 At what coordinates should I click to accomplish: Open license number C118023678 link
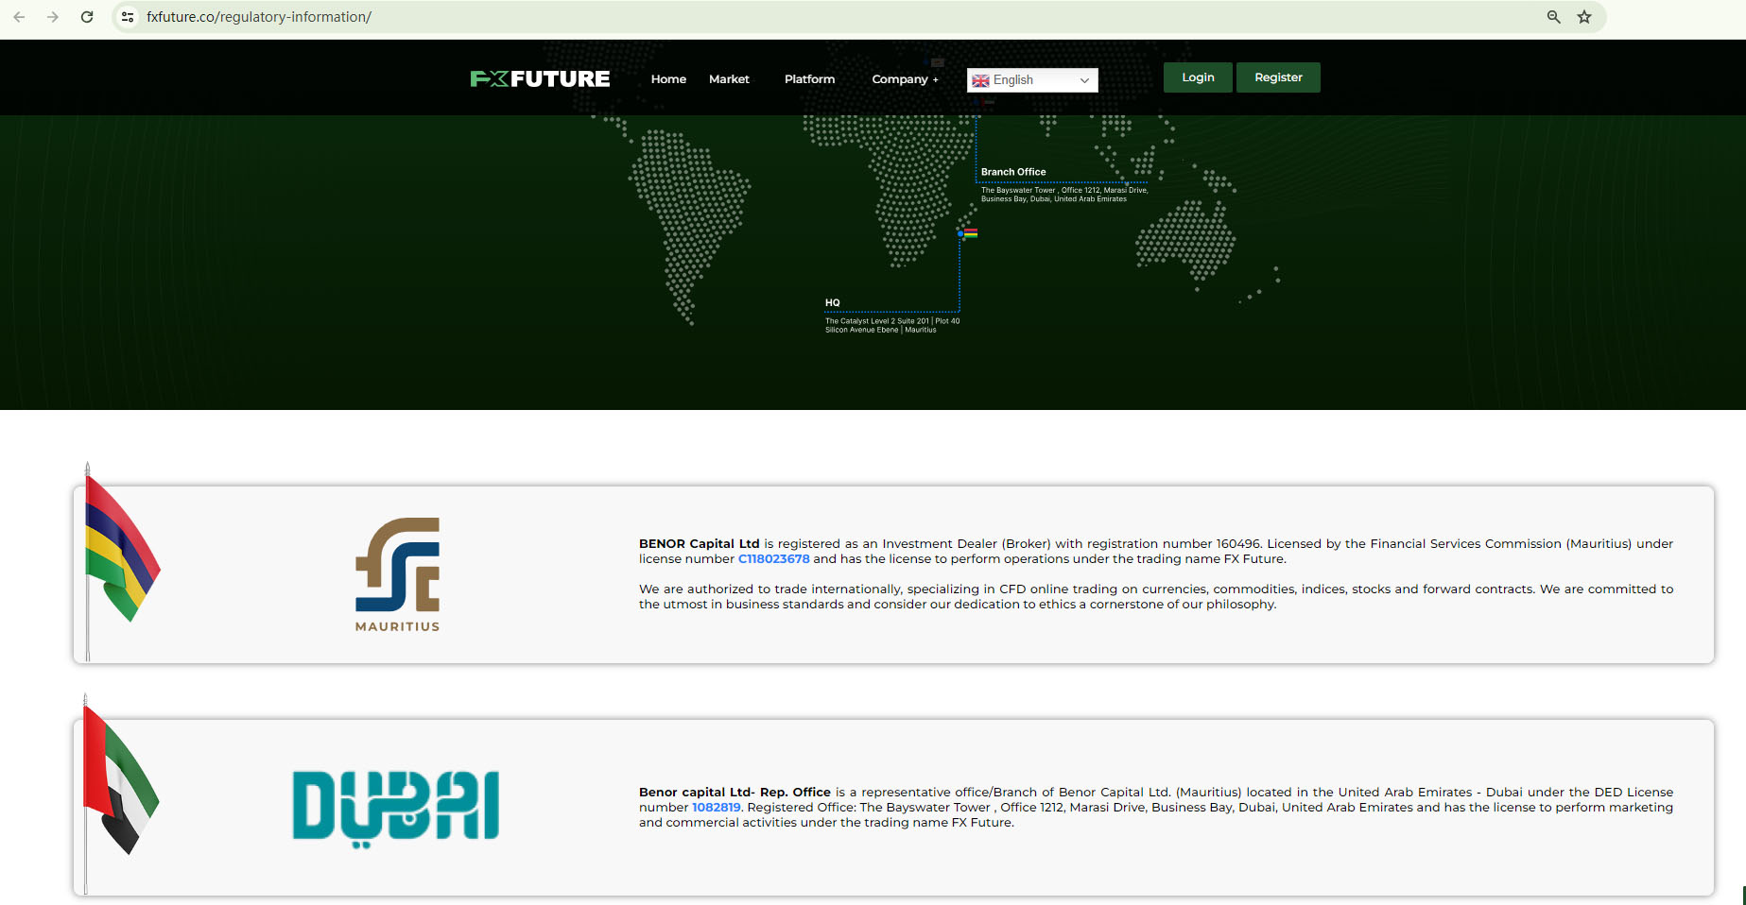click(x=773, y=559)
